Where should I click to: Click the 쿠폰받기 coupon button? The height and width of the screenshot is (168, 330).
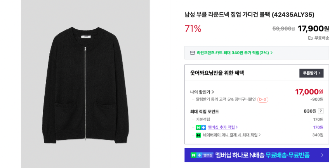(311, 73)
